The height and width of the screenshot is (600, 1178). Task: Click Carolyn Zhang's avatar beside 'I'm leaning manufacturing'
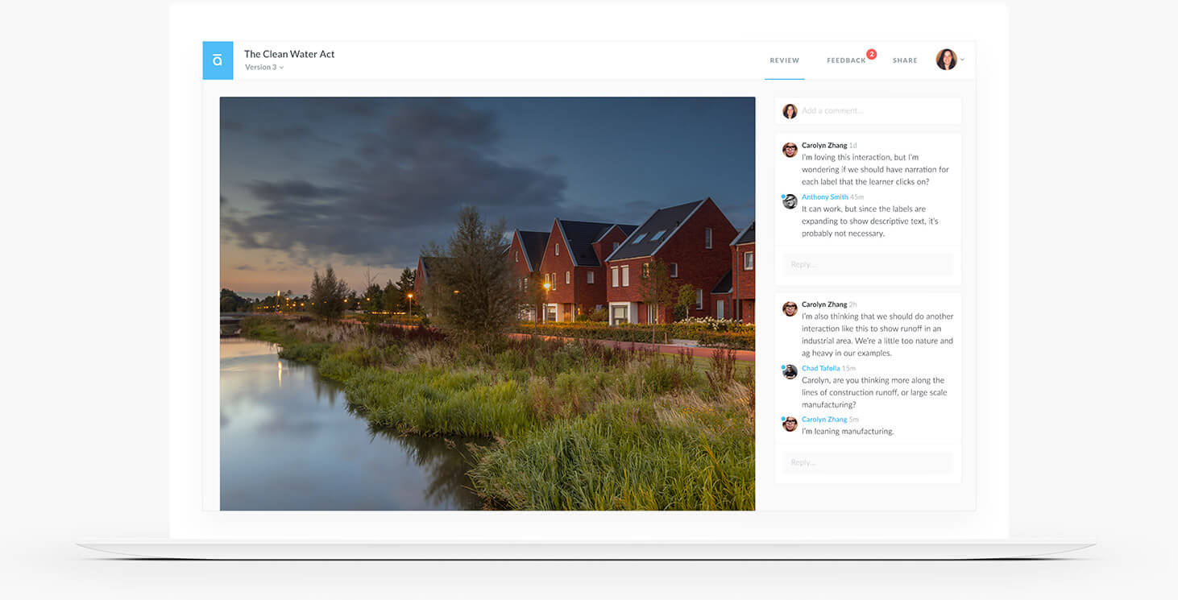click(x=790, y=424)
